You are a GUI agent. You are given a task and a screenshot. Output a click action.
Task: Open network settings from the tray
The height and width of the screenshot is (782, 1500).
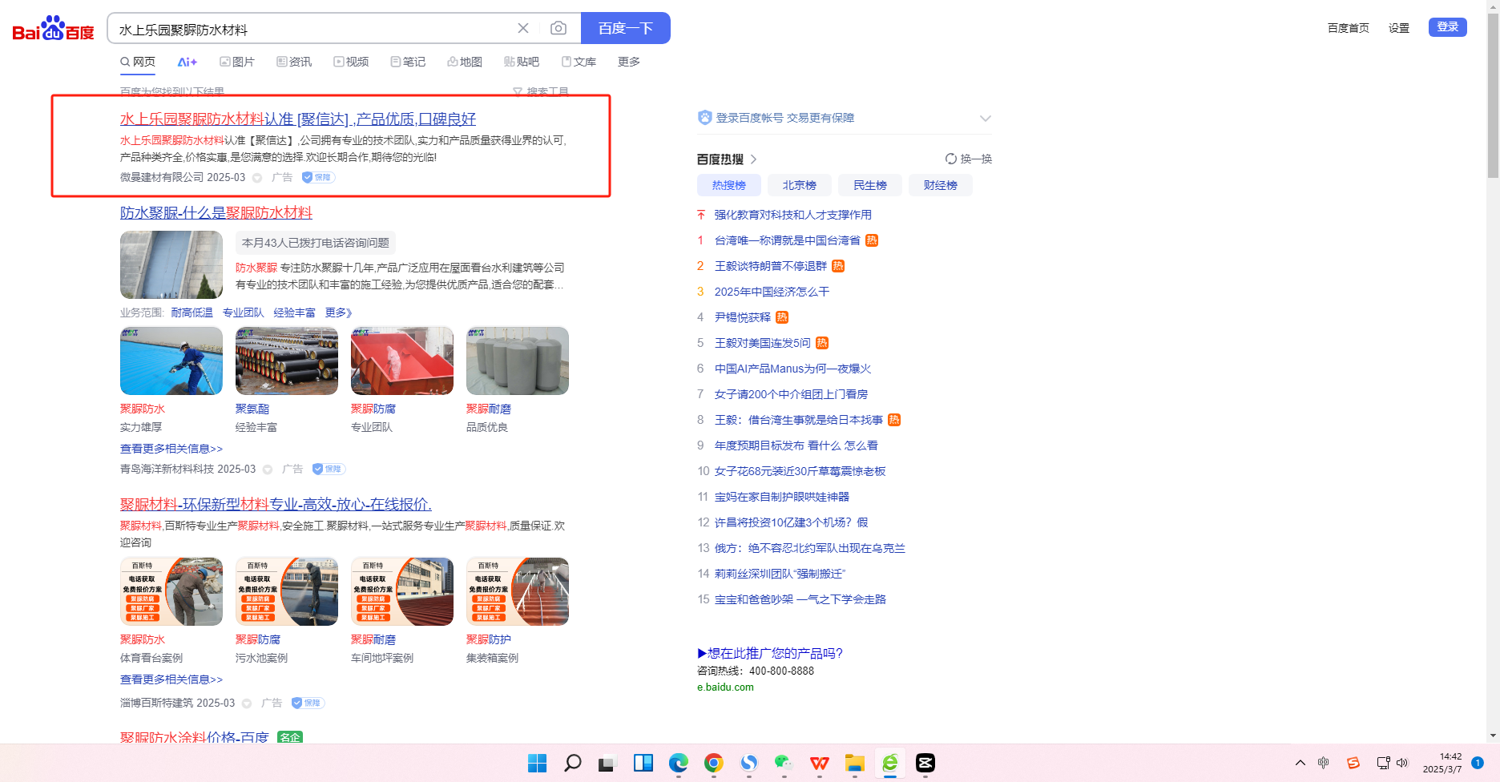1383,763
